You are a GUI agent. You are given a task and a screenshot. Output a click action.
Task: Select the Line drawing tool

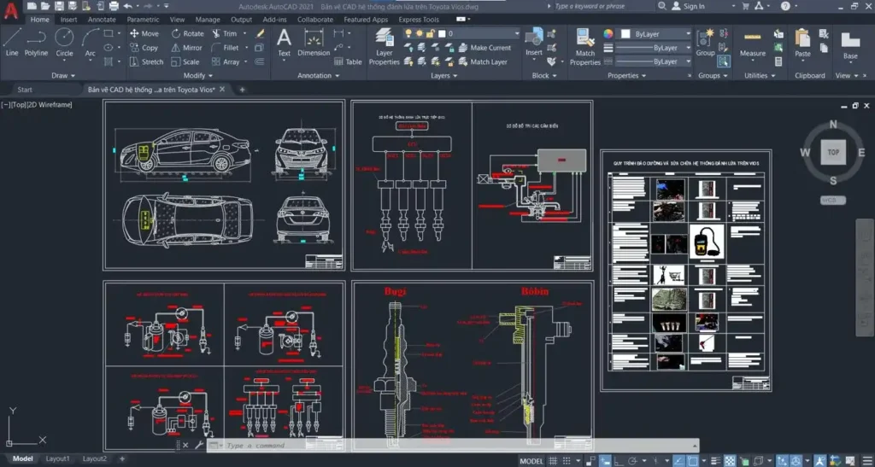[12, 43]
